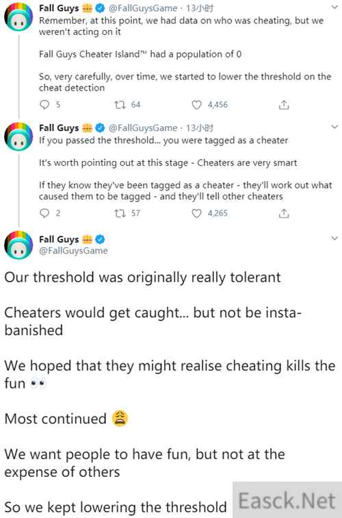Open the timestamp on the second tweet
The width and height of the screenshot is (342, 518).
[x=200, y=127]
